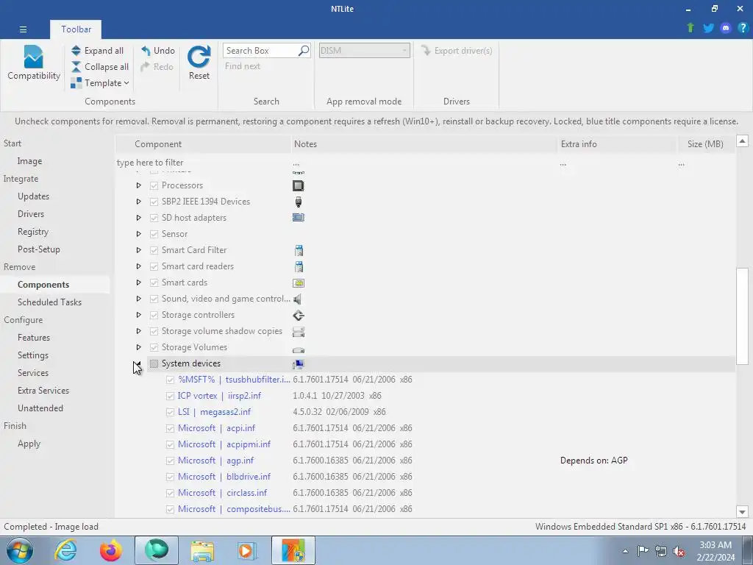Open the Template dropdown

coord(100,83)
